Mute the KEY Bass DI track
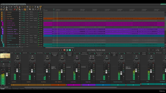The width and height of the screenshot is (166, 93). [40, 36]
